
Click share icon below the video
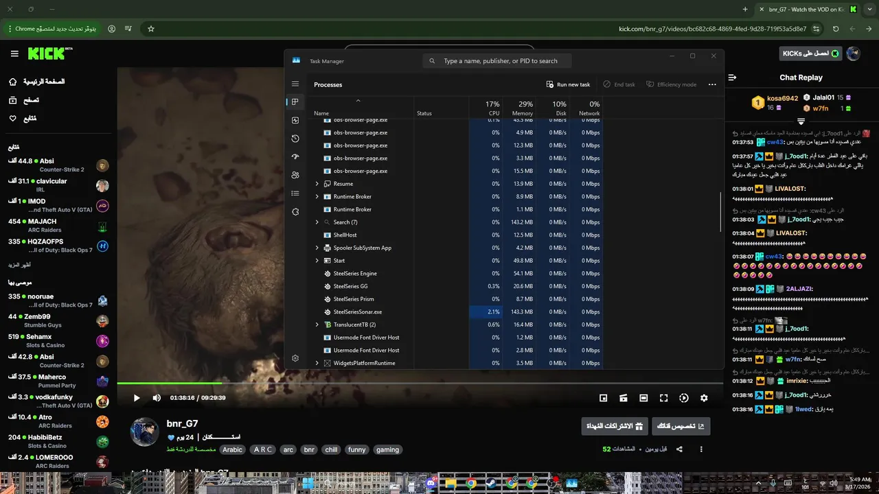click(x=679, y=449)
